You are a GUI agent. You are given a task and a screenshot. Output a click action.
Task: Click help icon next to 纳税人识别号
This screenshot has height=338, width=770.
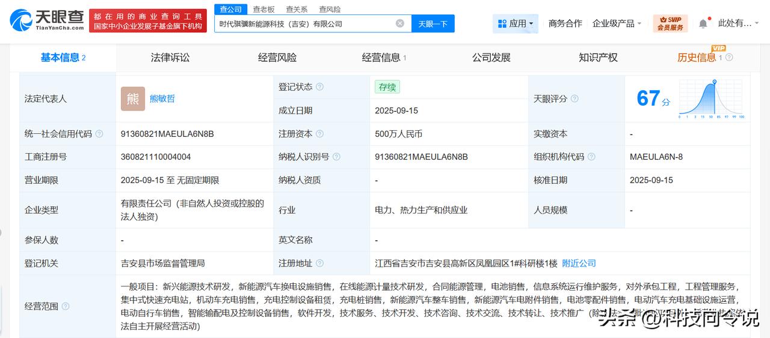click(x=336, y=157)
